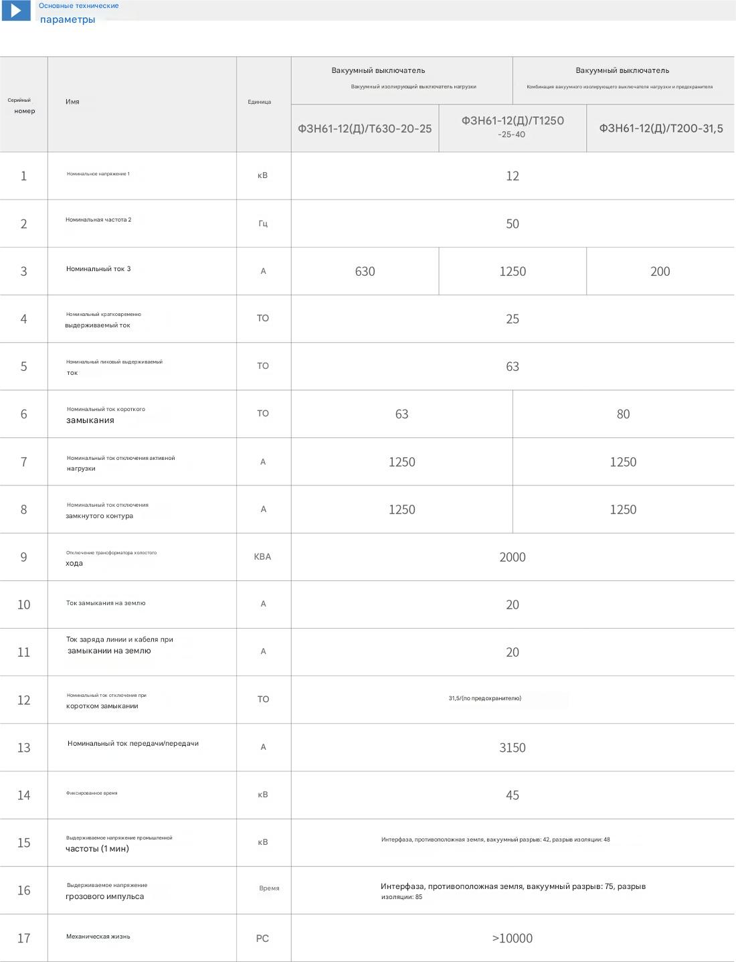Screen dimensions: 736x962
Task: Click the 'Гц' unit cell
Action: click(x=263, y=224)
